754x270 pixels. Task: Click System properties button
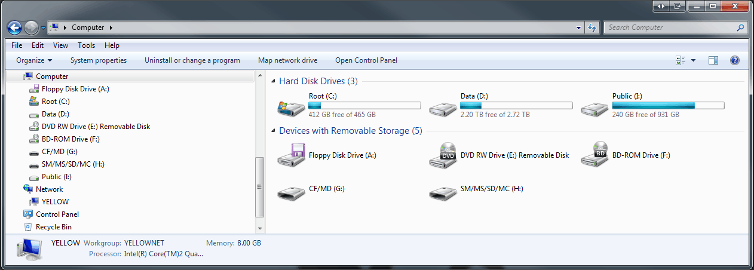click(x=99, y=60)
